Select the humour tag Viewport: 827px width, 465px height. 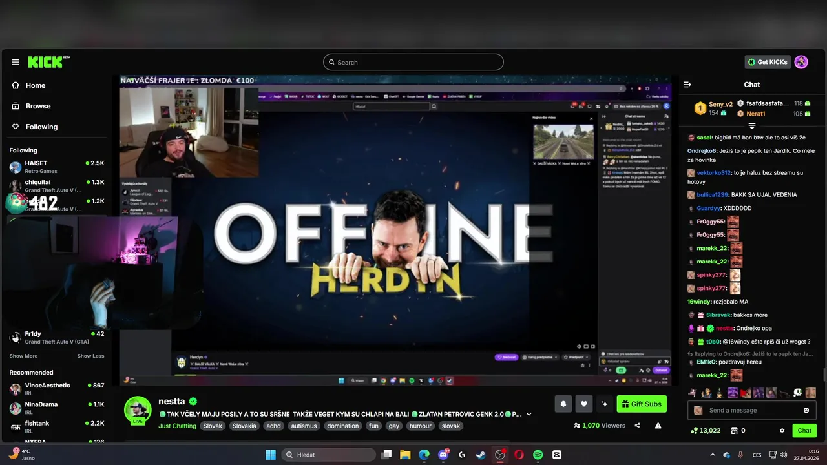[421, 426]
